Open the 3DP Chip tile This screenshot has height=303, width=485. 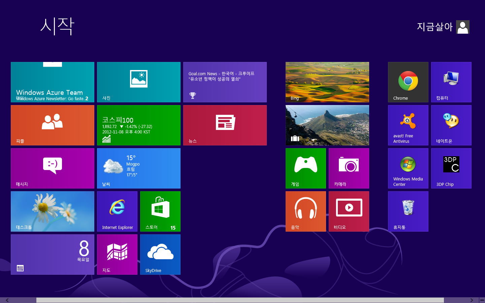(x=451, y=168)
